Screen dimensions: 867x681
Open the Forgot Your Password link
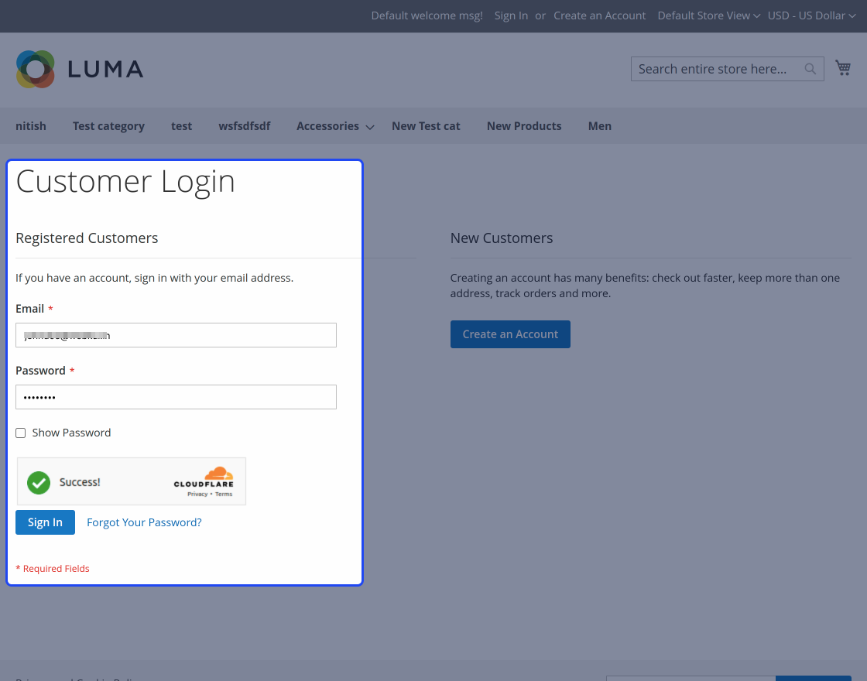(144, 522)
